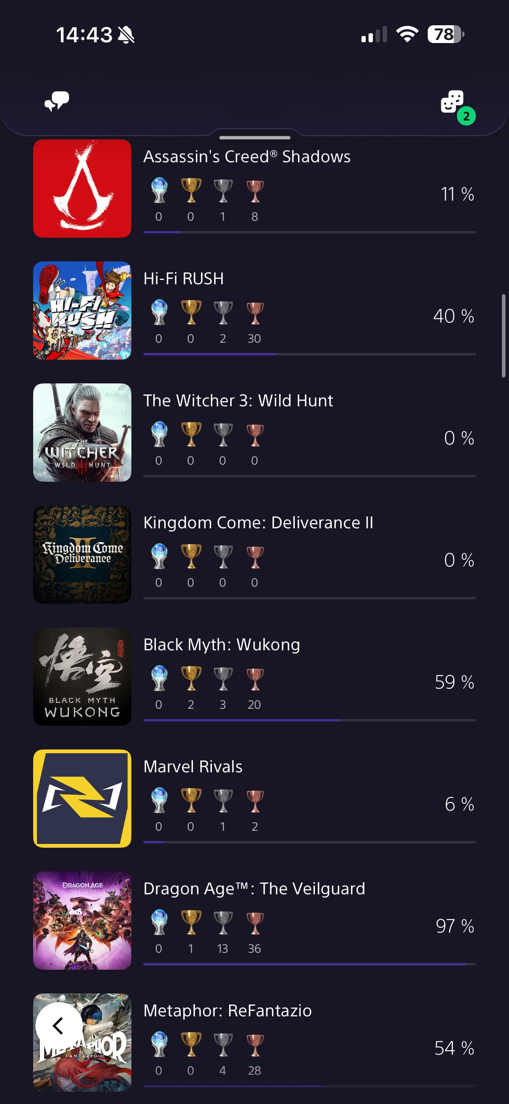Tap the Dragon Age trophy progress bar
The image size is (509, 1104).
pos(309,964)
